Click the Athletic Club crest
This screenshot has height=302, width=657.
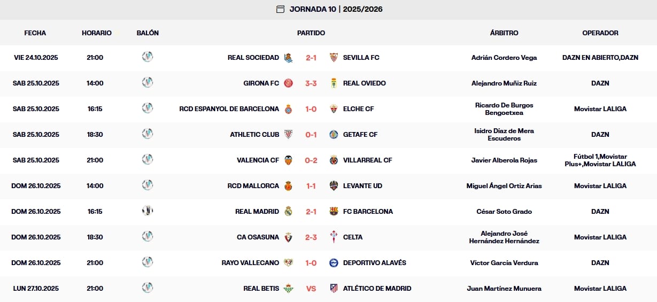pos(288,135)
